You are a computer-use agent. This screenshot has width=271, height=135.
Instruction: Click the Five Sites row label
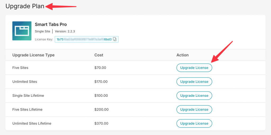click(x=20, y=68)
